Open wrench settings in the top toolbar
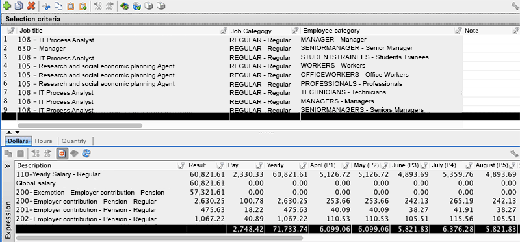This screenshot has height=242, width=520. point(515,5)
